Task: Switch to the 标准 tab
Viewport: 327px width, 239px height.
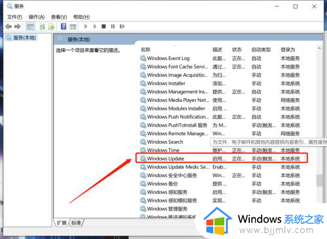Action: tap(76, 223)
